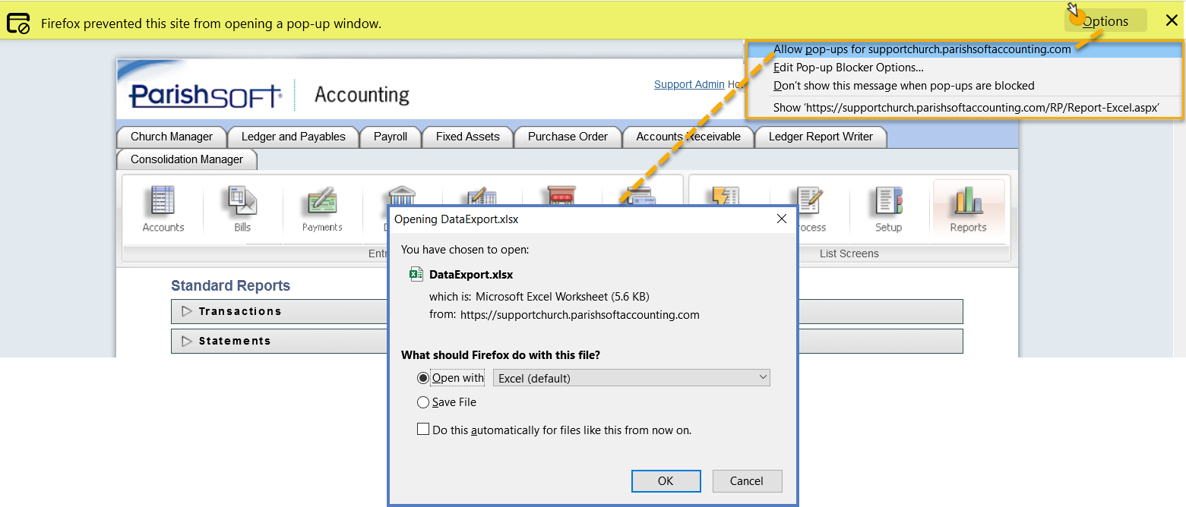Image resolution: width=1186 pixels, height=507 pixels.
Task: Click the Firefox prevented pop-up message text
Action: [x=211, y=24]
